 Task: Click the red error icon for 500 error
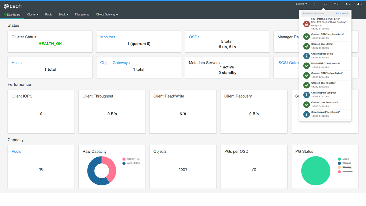307,24
